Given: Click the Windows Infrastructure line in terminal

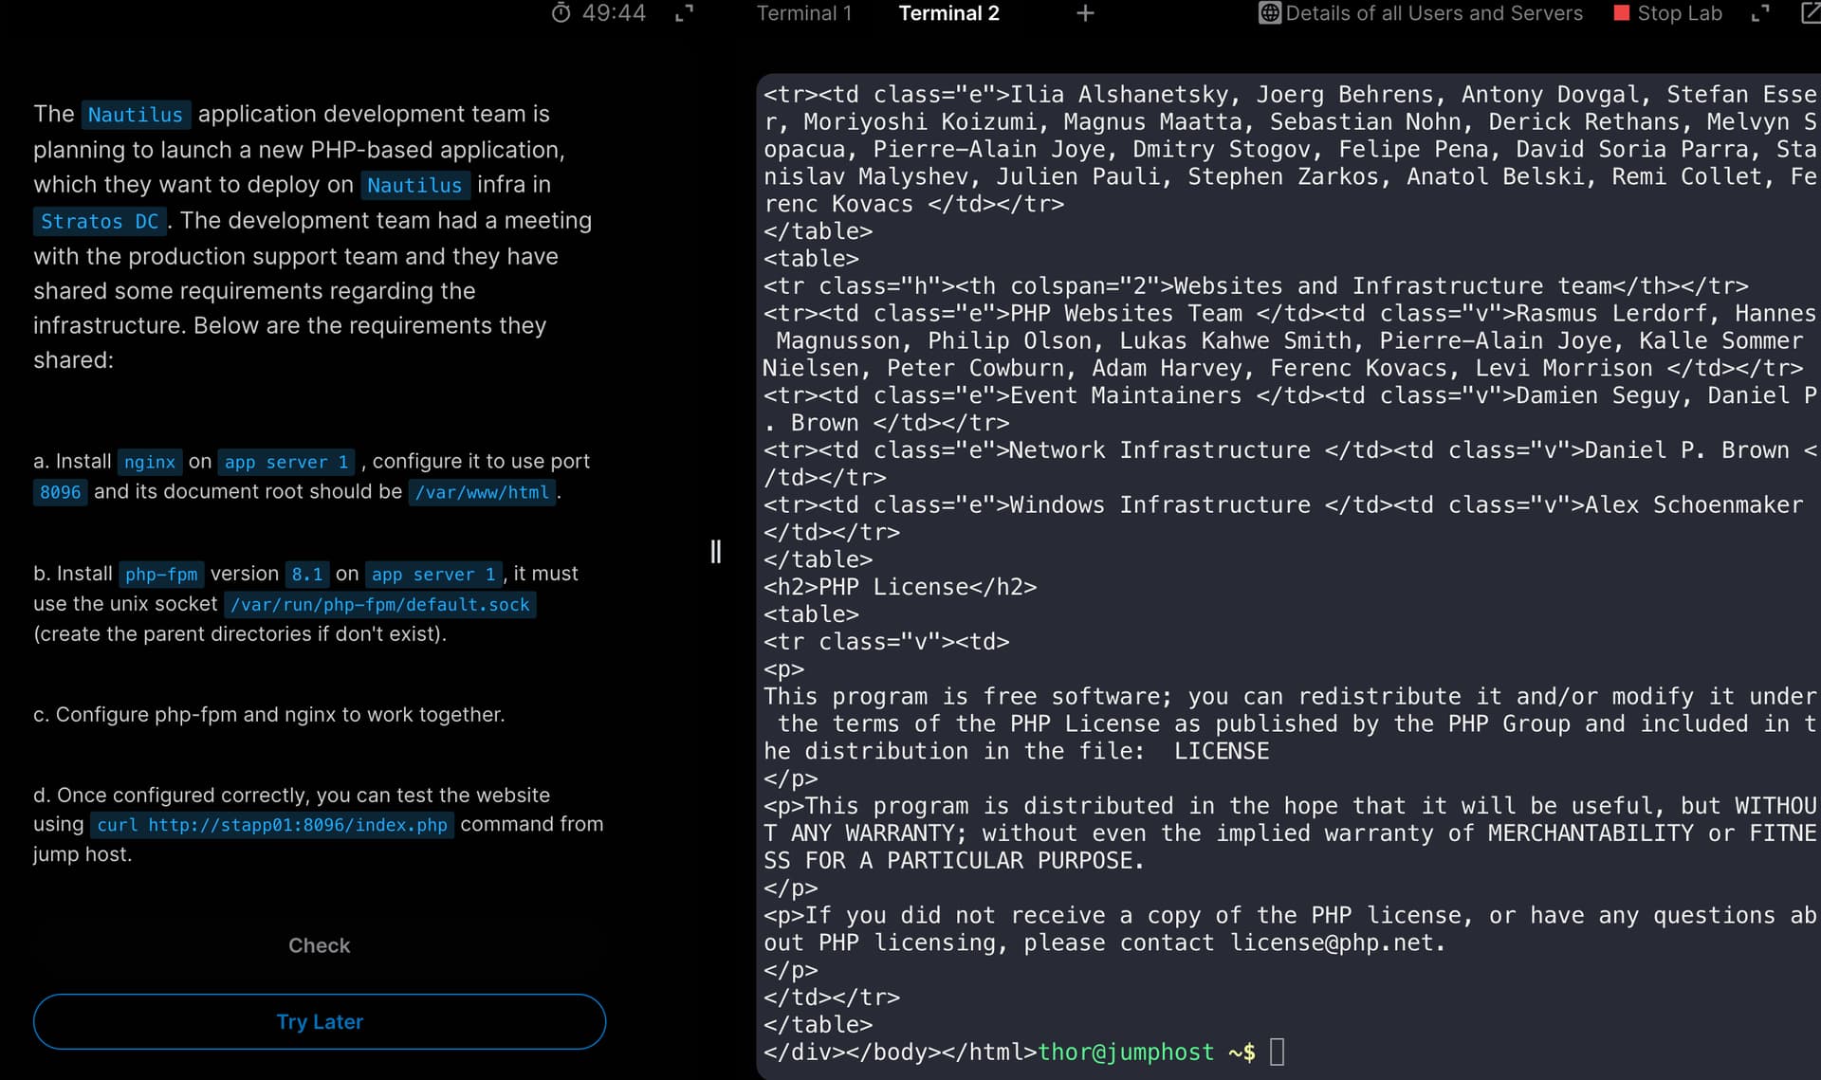Looking at the screenshot, I should (1283, 504).
